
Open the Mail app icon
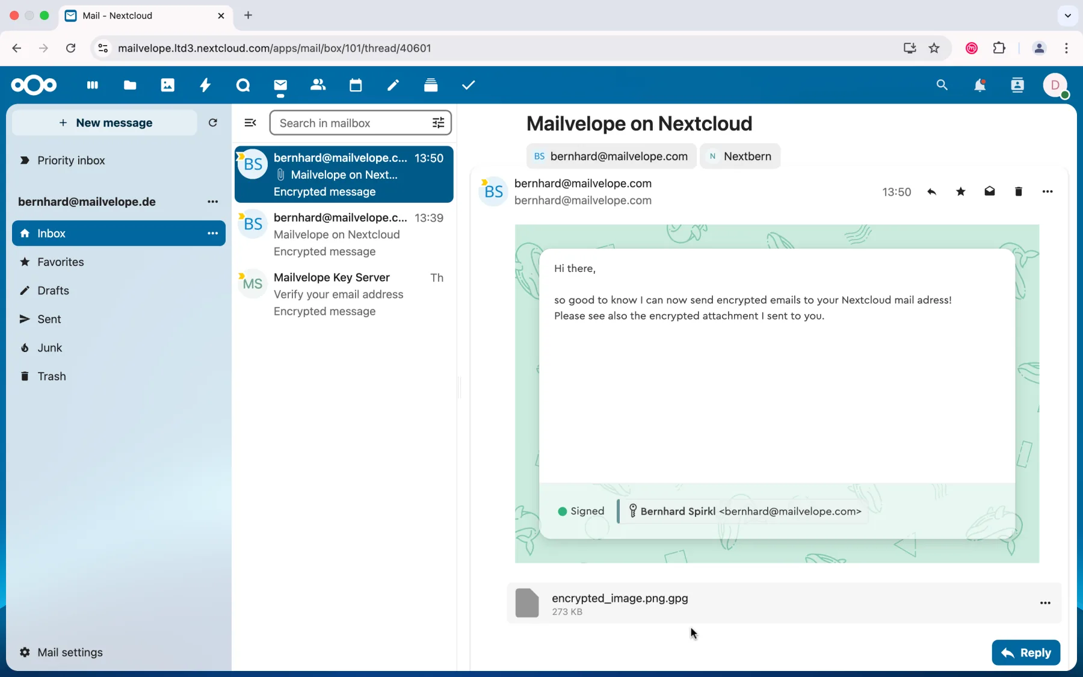pos(281,86)
